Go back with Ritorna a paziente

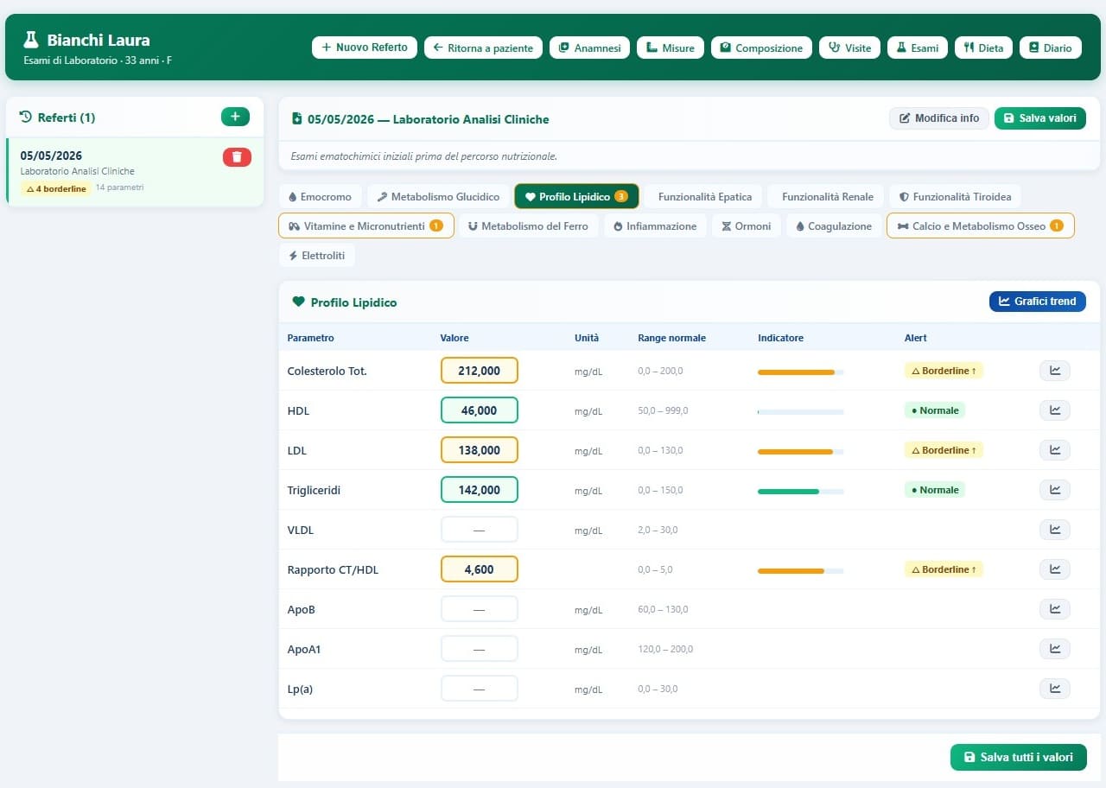pyautogui.click(x=484, y=48)
